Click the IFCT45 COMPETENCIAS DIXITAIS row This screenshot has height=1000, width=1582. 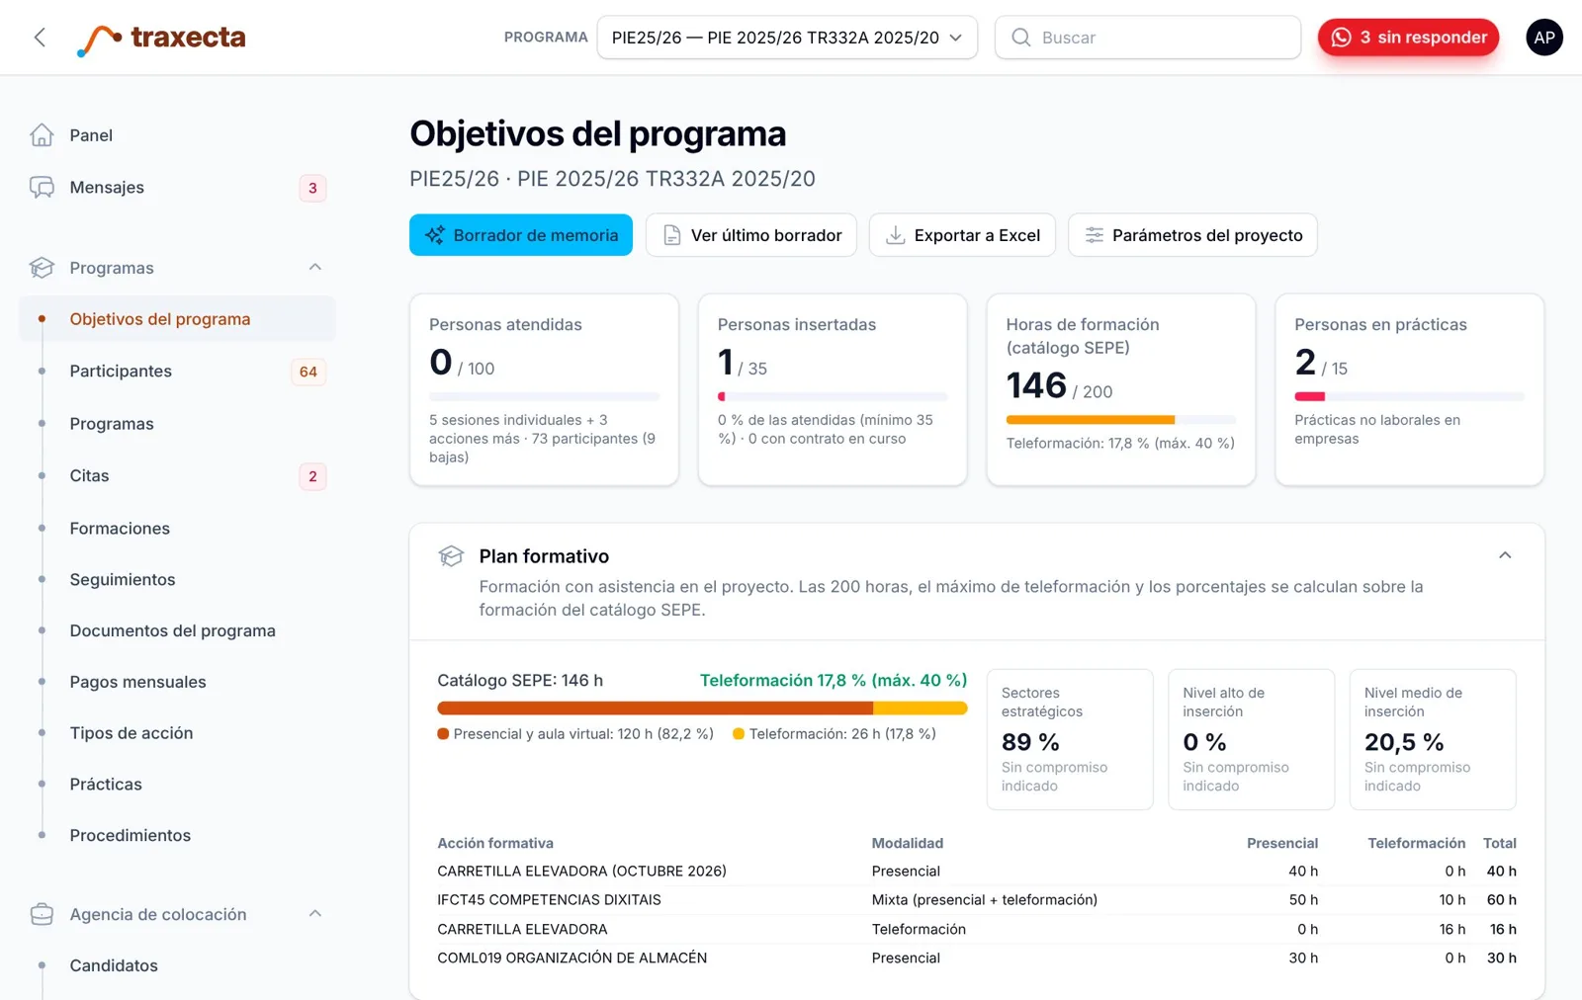pyautogui.click(x=977, y=900)
